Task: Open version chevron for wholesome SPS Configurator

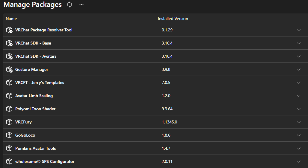Action: pyautogui.click(x=299, y=161)
